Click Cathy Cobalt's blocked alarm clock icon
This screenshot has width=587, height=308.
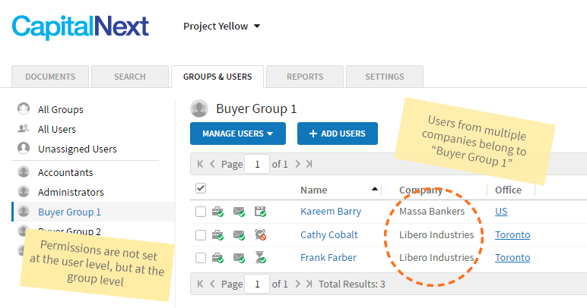[261, 235]
